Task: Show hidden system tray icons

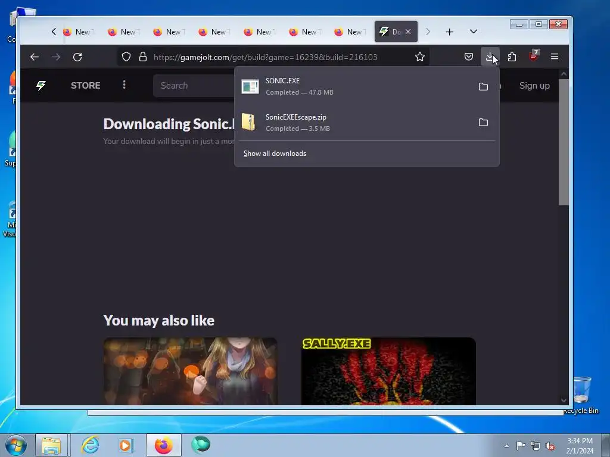Action: pos(506,446)
